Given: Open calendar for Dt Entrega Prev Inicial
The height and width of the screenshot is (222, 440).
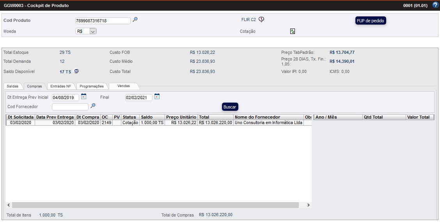Looking at the screenshot, I should click(x=83, y=96).
